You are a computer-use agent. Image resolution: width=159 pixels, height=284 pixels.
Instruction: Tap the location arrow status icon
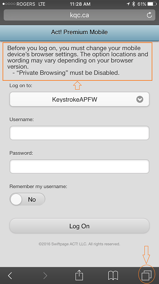pos(128,4)
